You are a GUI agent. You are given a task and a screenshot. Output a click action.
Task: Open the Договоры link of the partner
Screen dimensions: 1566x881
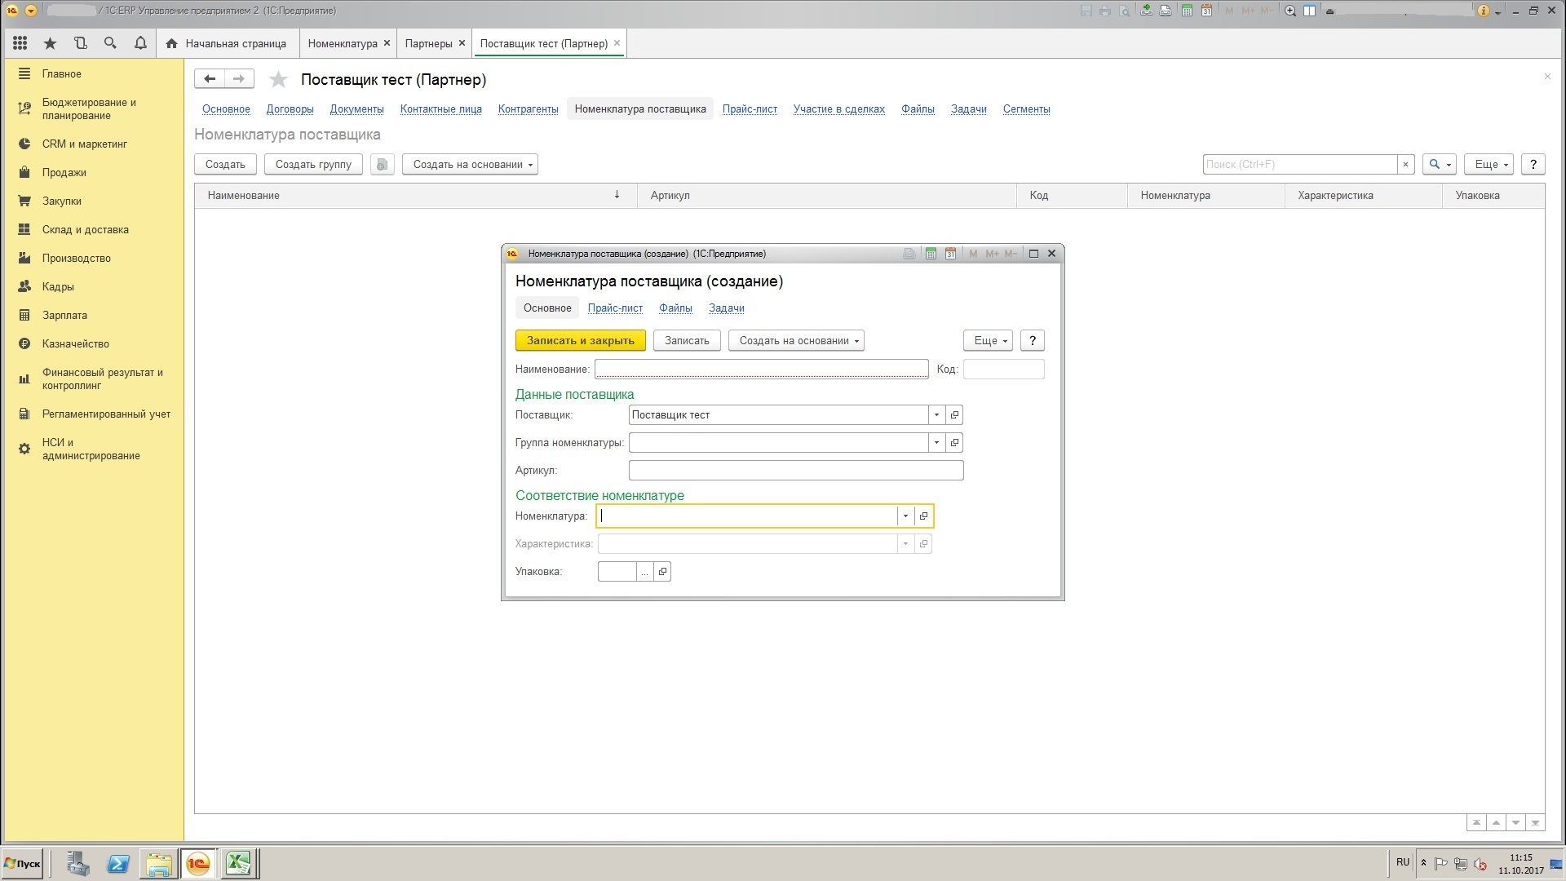[290, 109]
